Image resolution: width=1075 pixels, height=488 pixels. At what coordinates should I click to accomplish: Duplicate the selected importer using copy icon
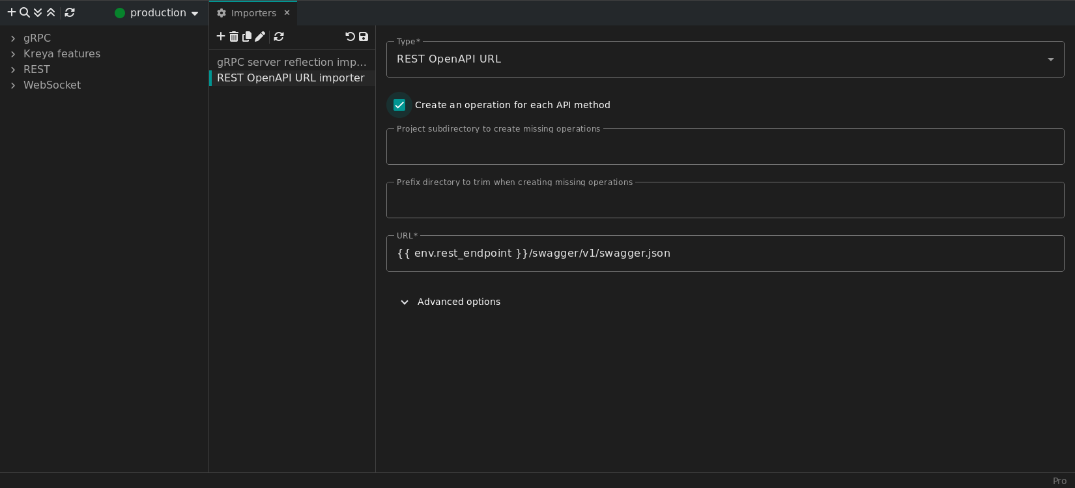[247, 36]
